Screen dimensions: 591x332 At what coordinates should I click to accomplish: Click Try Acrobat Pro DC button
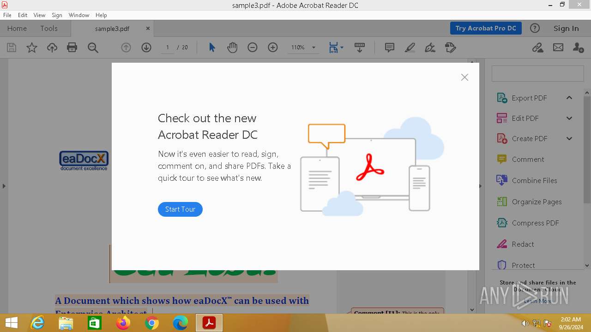pos(486,28)
